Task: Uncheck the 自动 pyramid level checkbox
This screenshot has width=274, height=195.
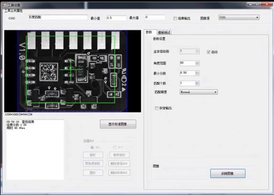Action: pos(208,52)
